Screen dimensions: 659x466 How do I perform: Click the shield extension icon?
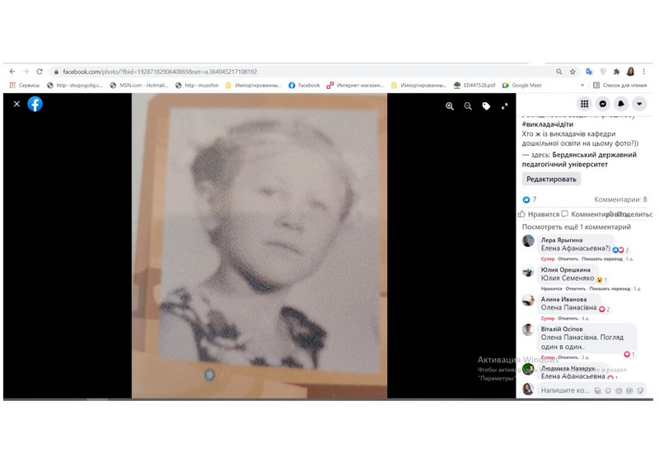(603, 72)
